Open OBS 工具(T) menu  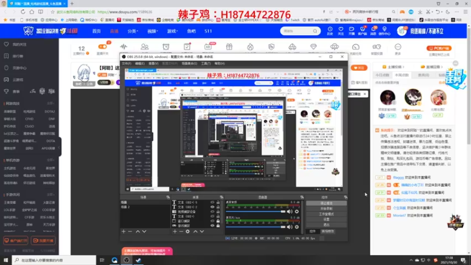coord(205,64)
